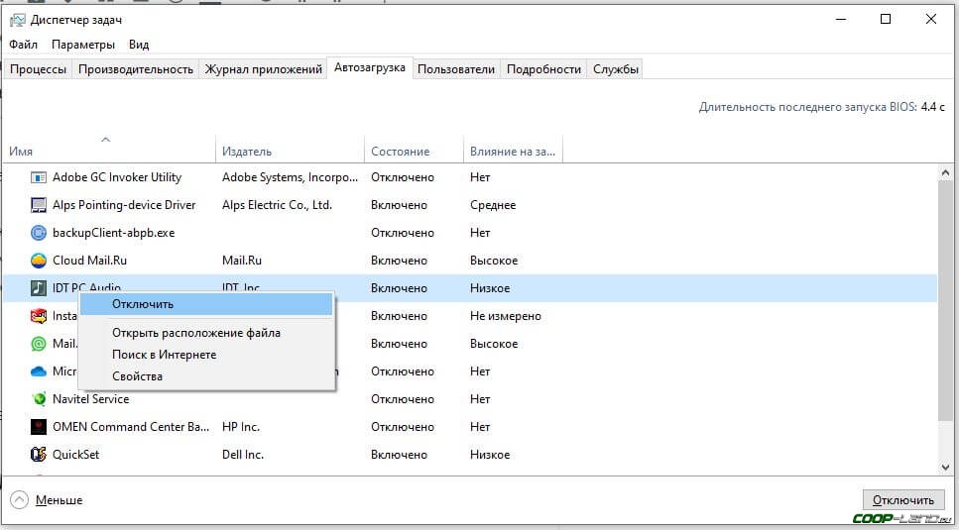This screenshot has width=959, height=530.
Task: Switch to the Службы tab
Action: tap(616, 69)
